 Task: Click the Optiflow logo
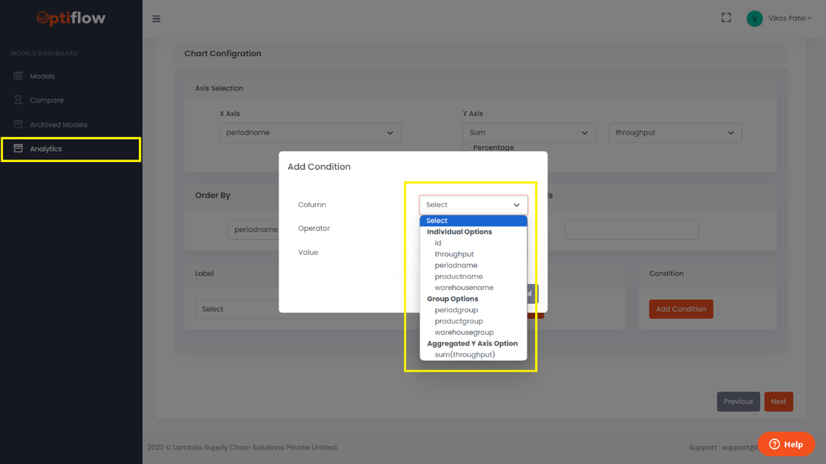click(x=70, y=19)
